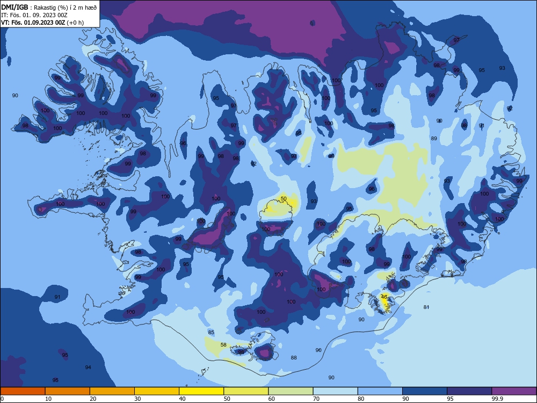
Task: Click the 50 value on the yellow glacier patch
Action: (284, 199)
